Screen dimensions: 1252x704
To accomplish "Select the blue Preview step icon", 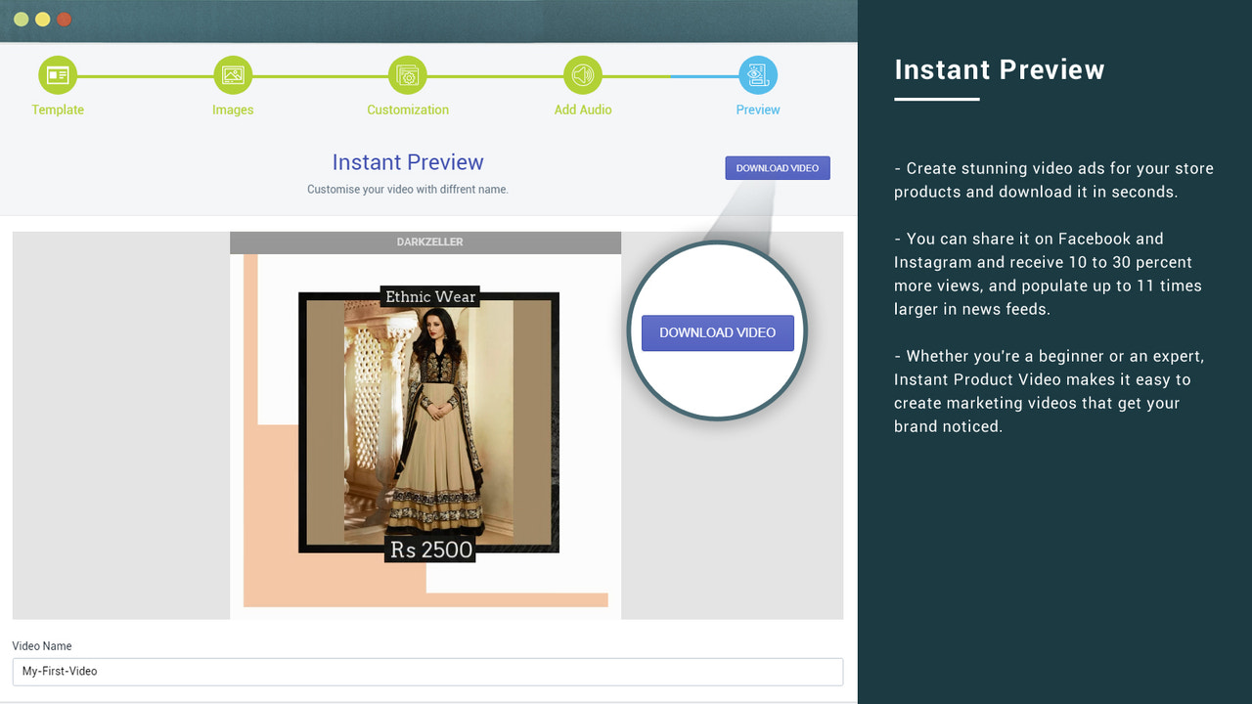I will pyautogui.click(x=758, y=73).
